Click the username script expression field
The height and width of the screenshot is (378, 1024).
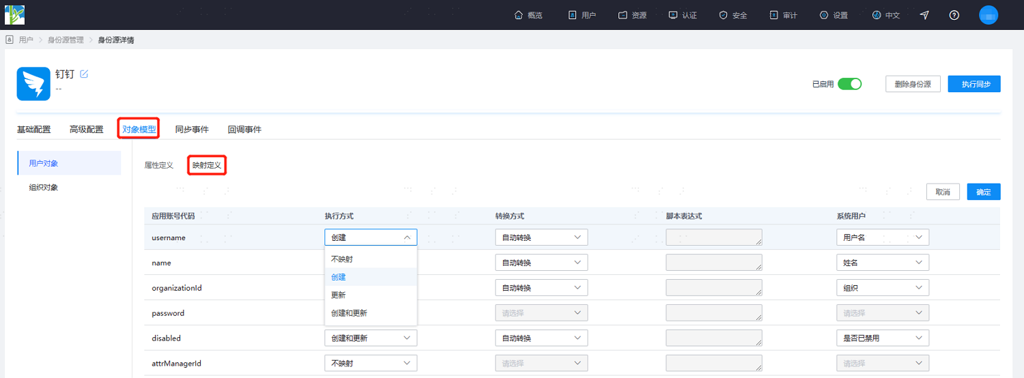pos(714,237)
